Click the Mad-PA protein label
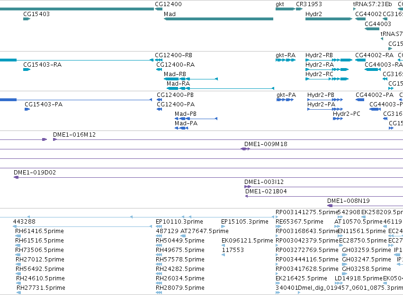Image resolution: width=403 pixels, height=295 pixels. (186, 123)
